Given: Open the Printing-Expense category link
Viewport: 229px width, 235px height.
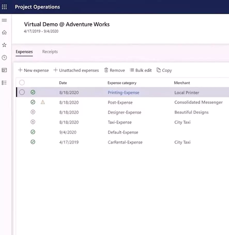Looking at the screenshot, I should point(123,93).
